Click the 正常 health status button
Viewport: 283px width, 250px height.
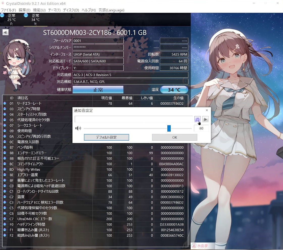[98, 90]
